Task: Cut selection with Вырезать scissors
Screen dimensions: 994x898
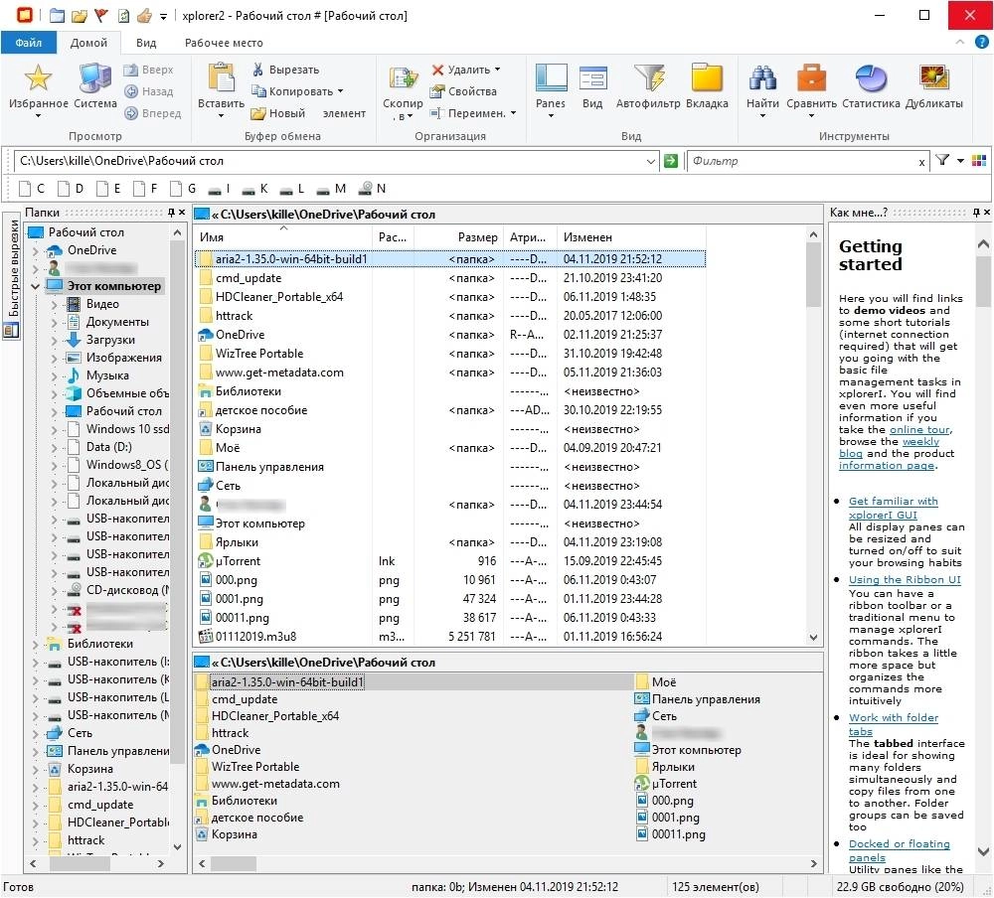Action: [285, 70]
